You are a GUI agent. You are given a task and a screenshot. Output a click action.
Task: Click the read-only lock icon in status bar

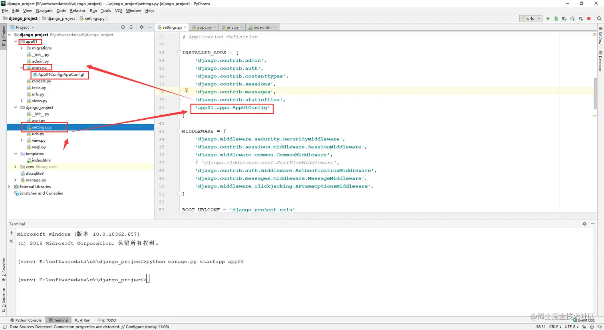pos(584,327)
